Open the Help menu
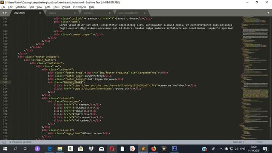Screen dimensions: 272x153 click(92, 7)
